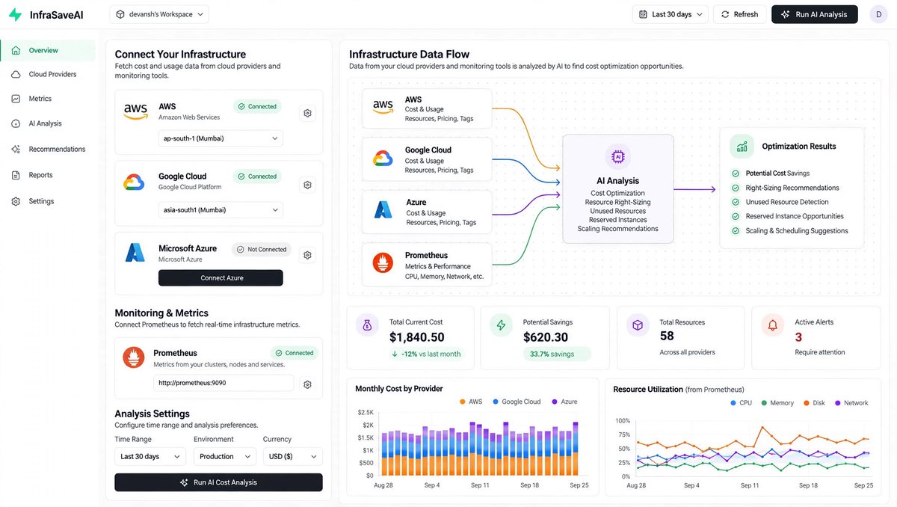Toggle the Google Cloud legend in Monthly Cost chart
This screenshot has width=897, height=507.
click(516, 402)
